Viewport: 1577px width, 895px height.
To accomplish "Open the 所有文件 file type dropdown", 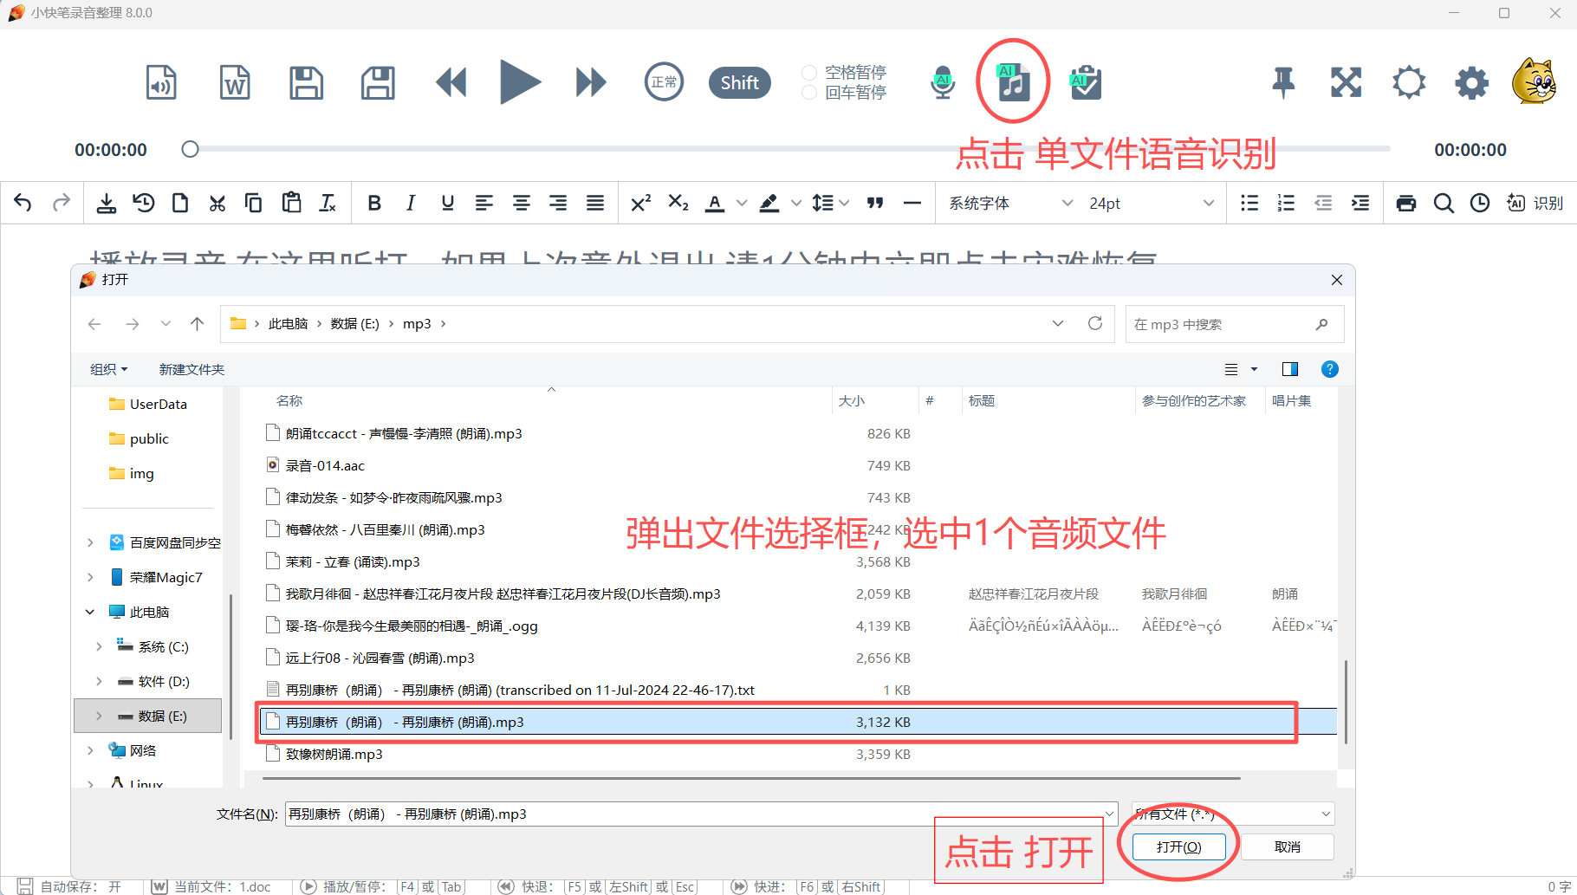I will point(1232,814).
